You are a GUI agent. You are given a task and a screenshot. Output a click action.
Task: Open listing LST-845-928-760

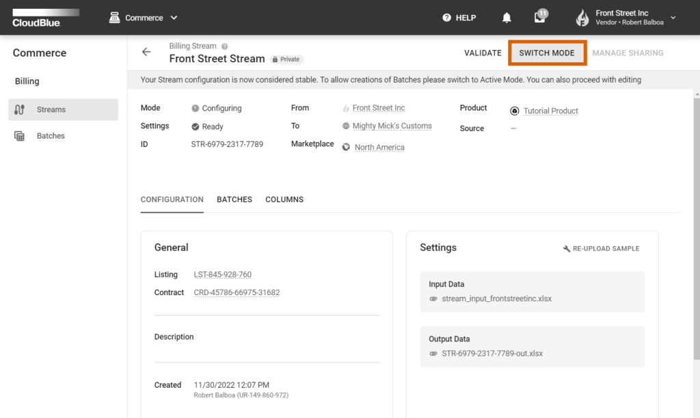click(222, 275)
